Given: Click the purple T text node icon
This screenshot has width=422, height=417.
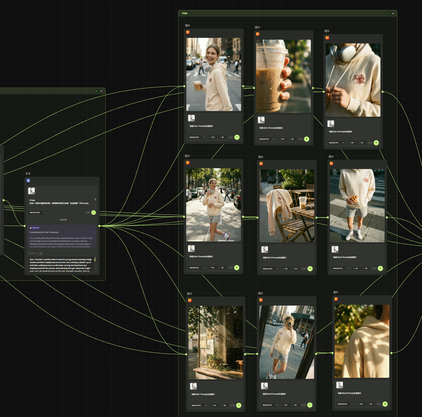Looking at the screenshot, I should [x=28, y=180].
